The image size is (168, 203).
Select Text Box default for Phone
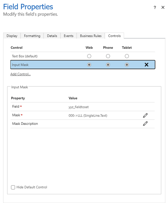click(108, 56)
